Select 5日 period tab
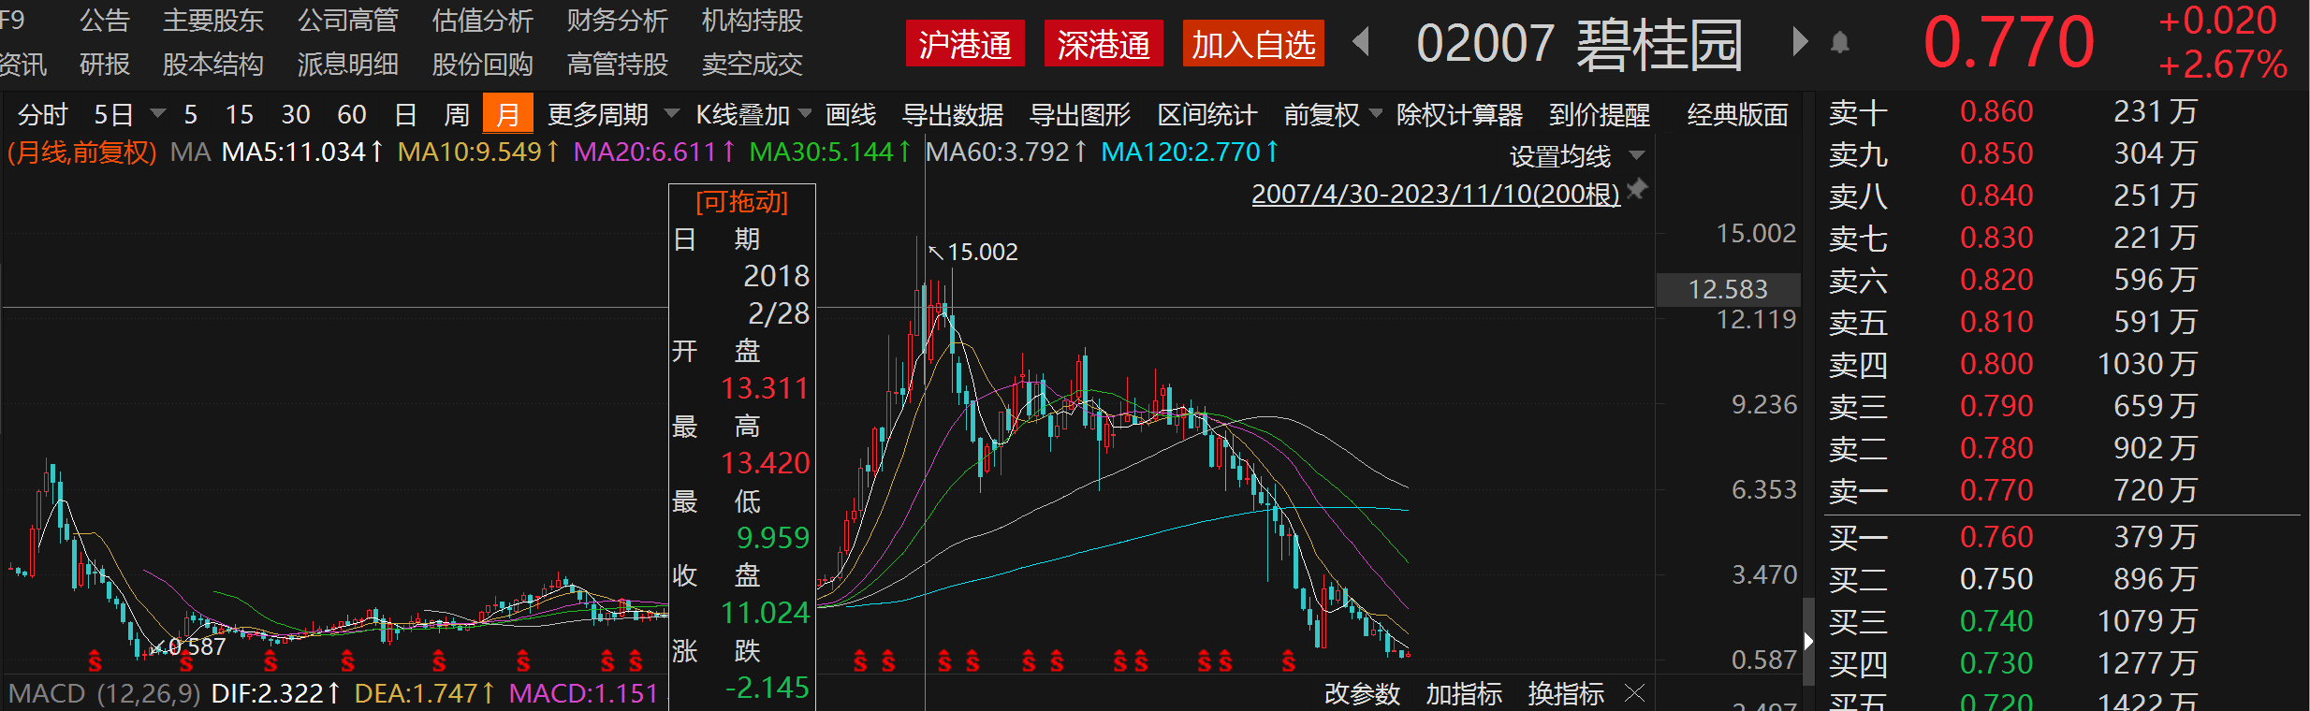 [113, 115]
